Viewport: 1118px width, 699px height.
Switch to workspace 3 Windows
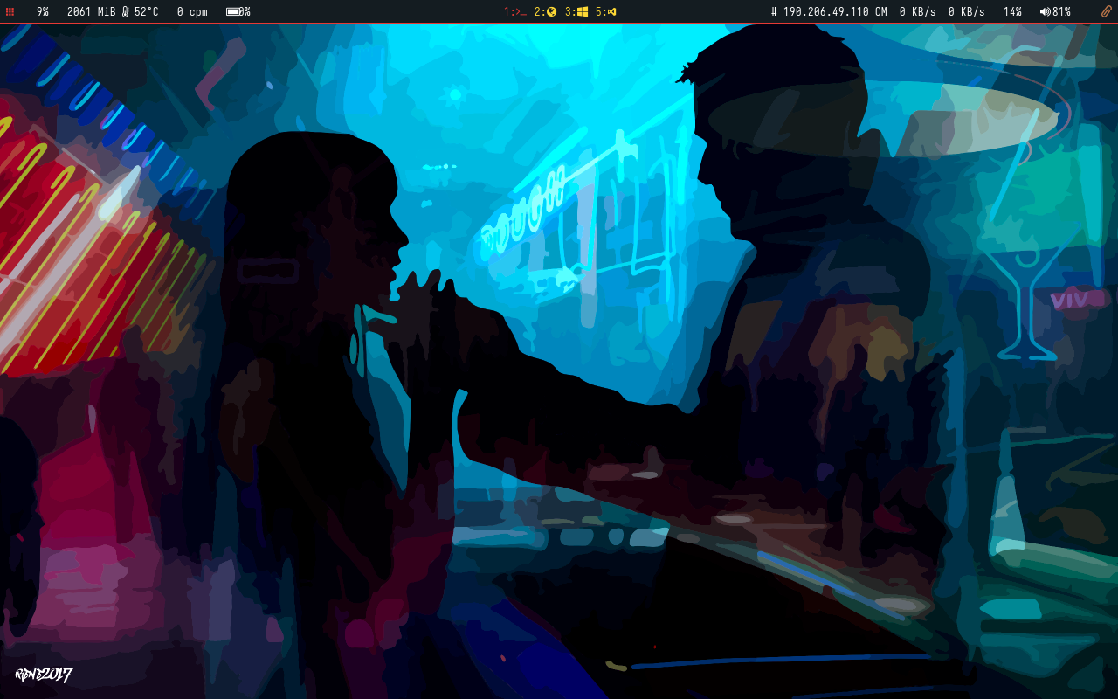tap(576, 11)
